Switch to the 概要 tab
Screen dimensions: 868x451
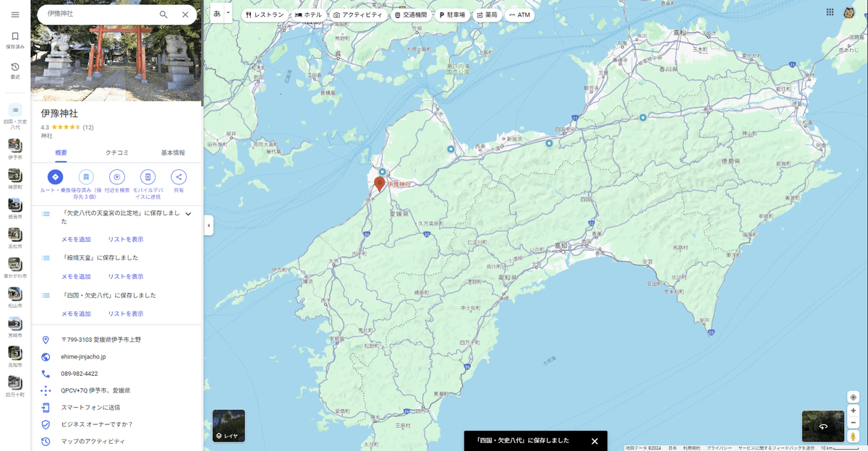point(61,153)
